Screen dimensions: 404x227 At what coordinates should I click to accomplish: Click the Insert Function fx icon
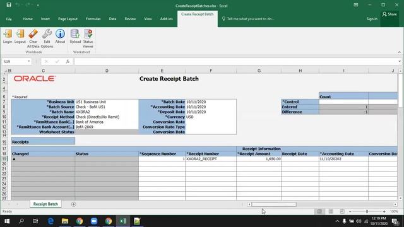pyautogui.click(x=68, y=62)
